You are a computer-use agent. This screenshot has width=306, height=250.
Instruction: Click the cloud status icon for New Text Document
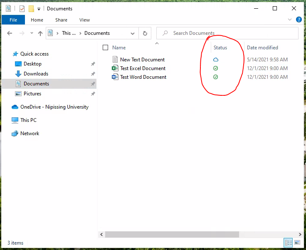[x=215, y=60]
